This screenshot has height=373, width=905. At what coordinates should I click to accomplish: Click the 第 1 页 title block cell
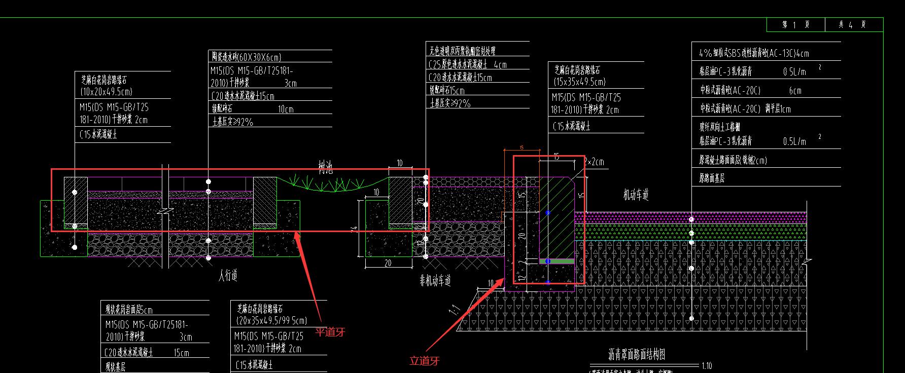coord(796,24)
